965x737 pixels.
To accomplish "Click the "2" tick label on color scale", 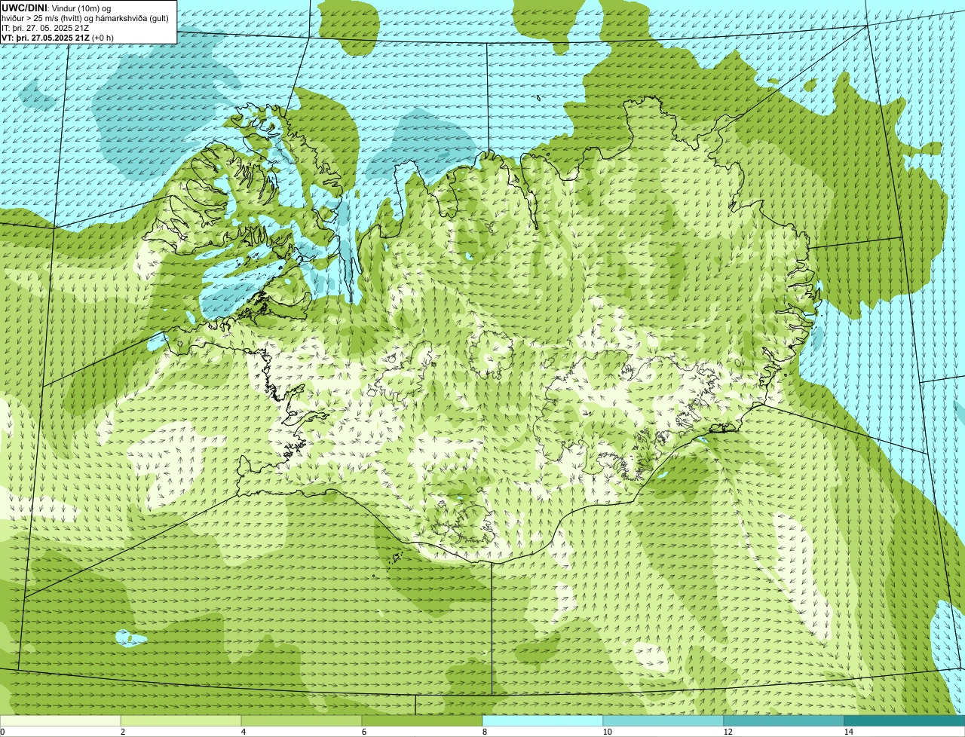I will pos(123,732).
